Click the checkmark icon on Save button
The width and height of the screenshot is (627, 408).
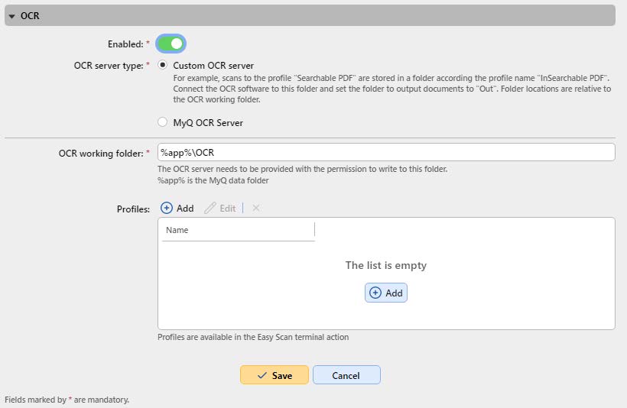coord(262,375)
